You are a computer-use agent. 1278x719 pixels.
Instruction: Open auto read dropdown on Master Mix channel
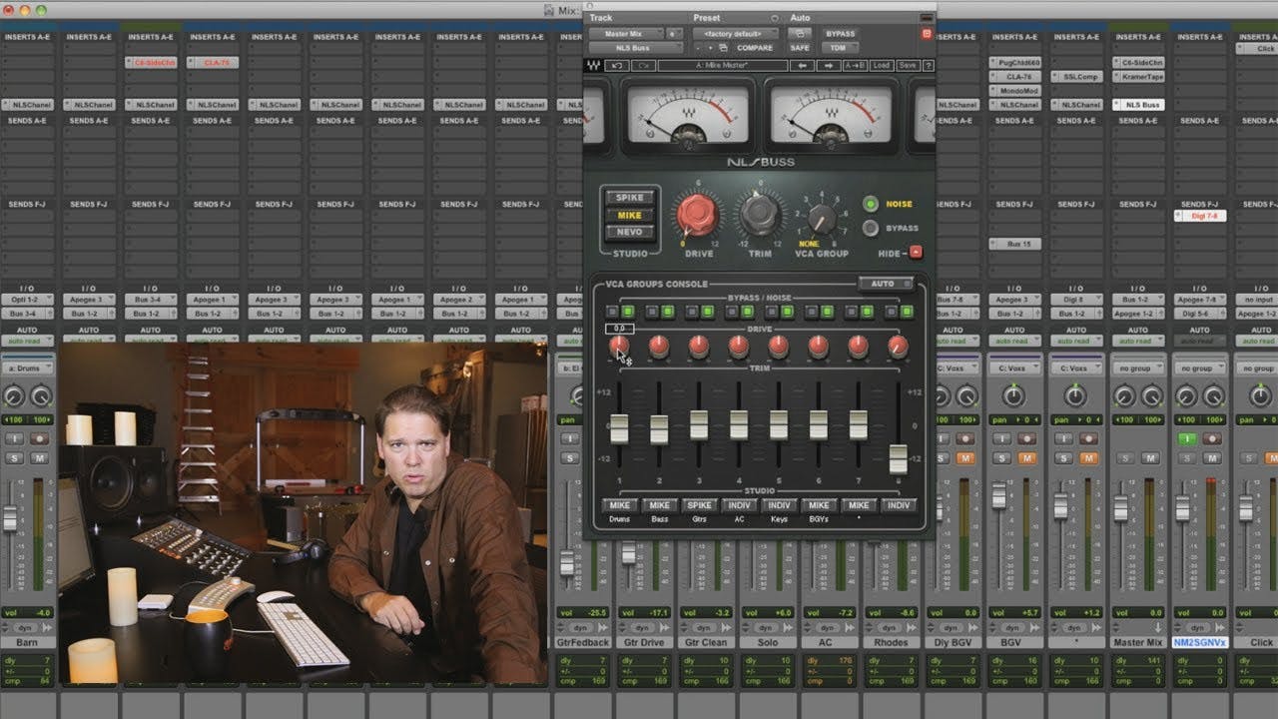pos(1138,341)
